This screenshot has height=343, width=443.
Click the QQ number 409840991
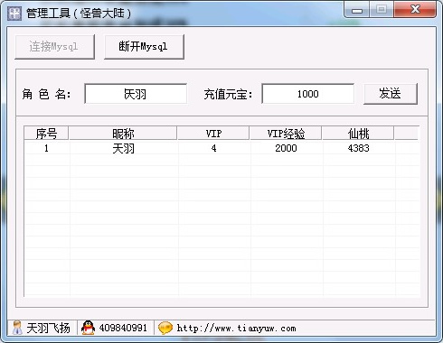click(x=123, y=328)
